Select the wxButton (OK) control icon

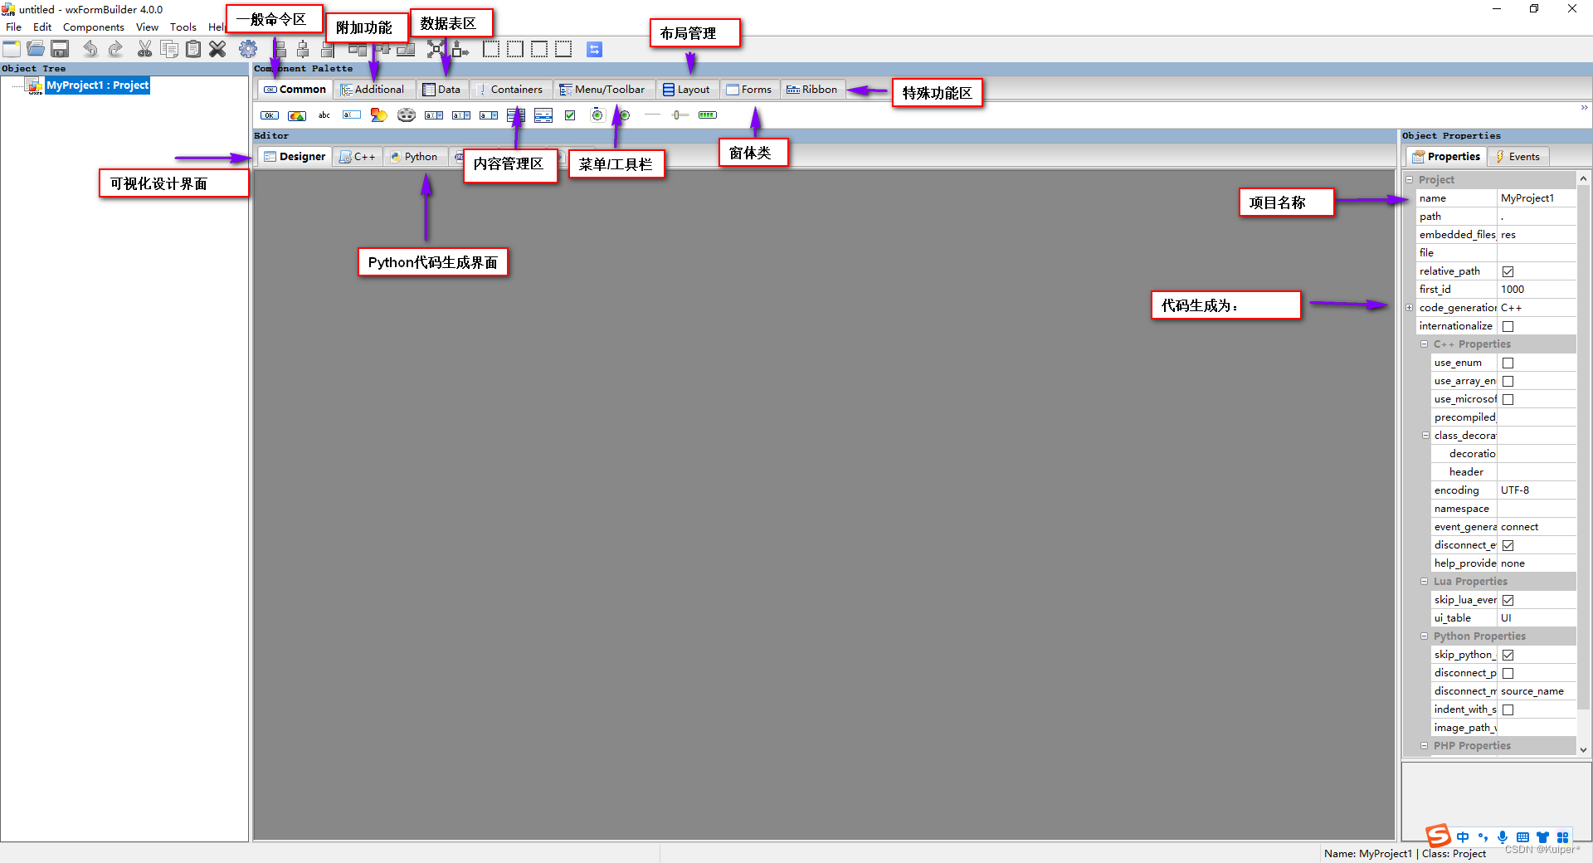[x=270, y=115]
